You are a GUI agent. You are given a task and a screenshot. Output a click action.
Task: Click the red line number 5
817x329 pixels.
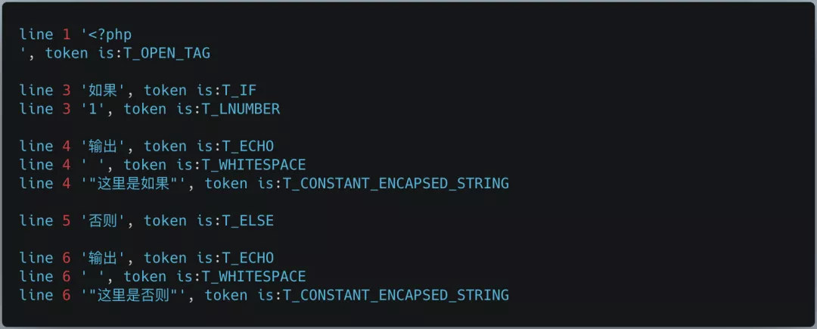(67, 220)
